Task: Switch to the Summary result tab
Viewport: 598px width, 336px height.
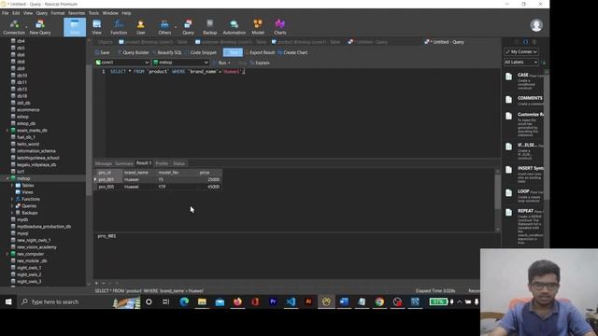Action: (x=124, y=163)
